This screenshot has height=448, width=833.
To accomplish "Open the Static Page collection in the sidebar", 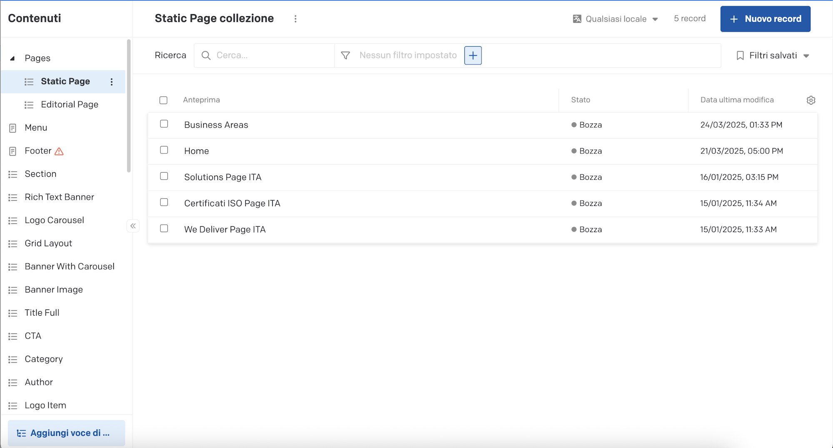I will (x=63, y=82).
